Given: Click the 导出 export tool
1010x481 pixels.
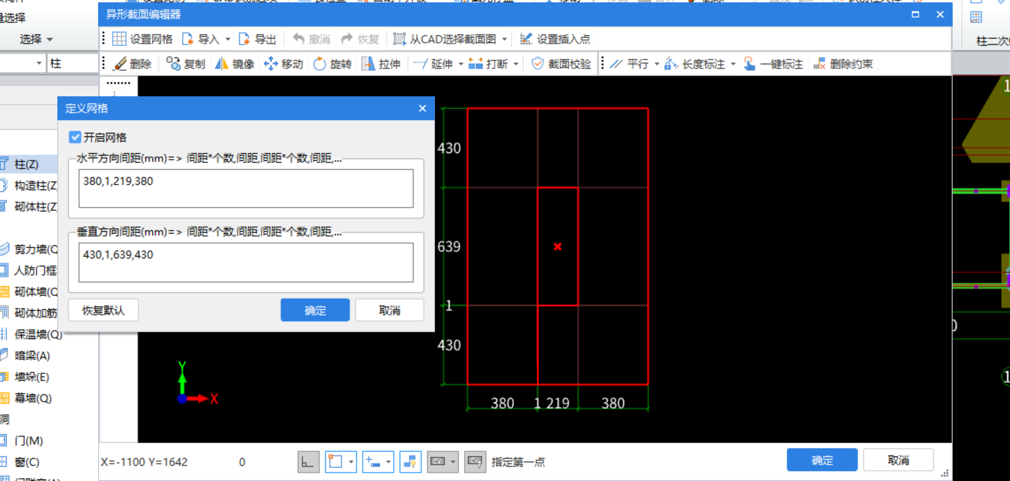Looking at the screenshot, I should (x=257, y=39).
